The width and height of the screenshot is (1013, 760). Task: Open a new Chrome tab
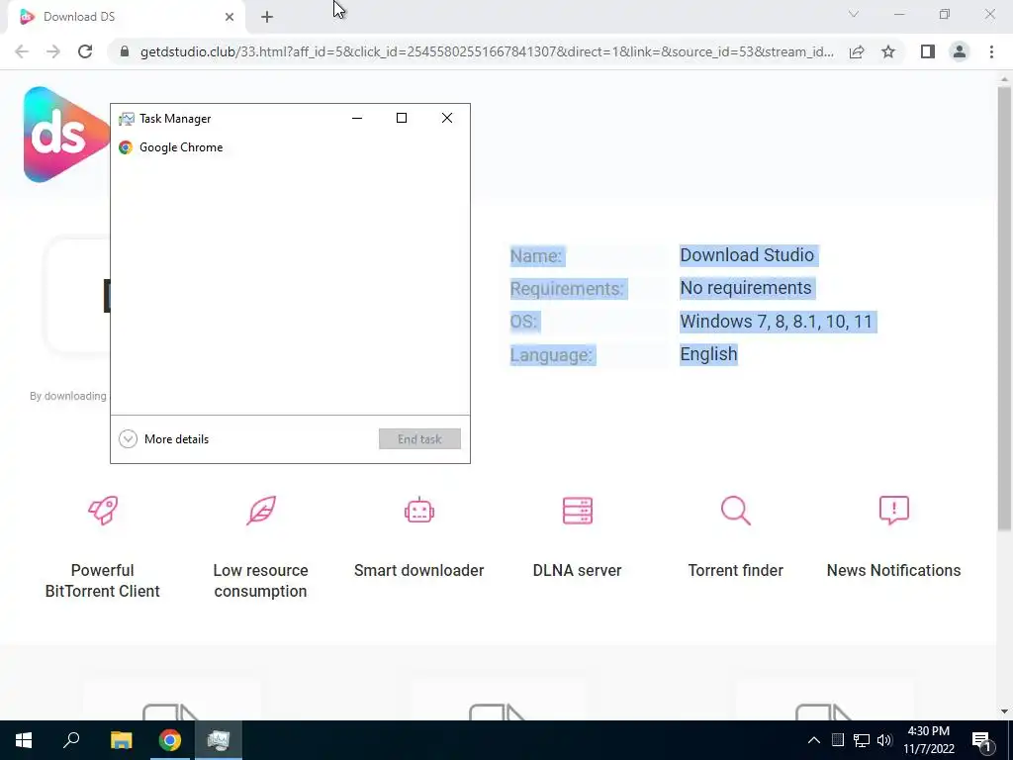pos(267,17)
